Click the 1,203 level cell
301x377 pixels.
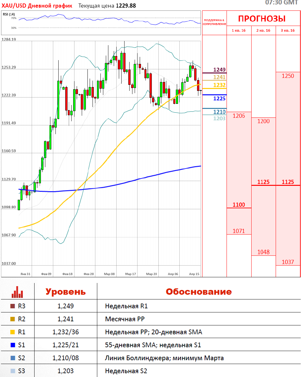tap(66, 371)
